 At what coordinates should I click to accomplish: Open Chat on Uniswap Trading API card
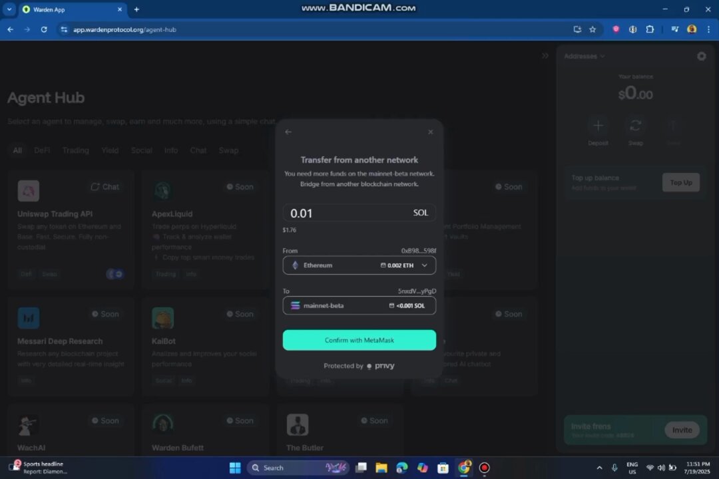tap(105, 186)
